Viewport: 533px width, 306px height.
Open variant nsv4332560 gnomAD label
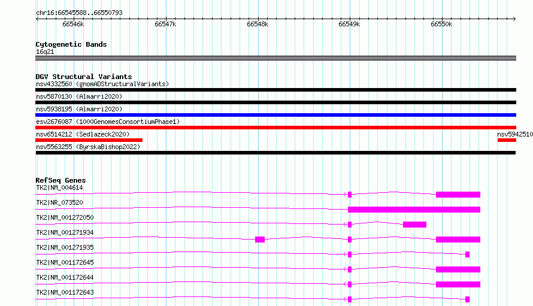click(102, 84)
